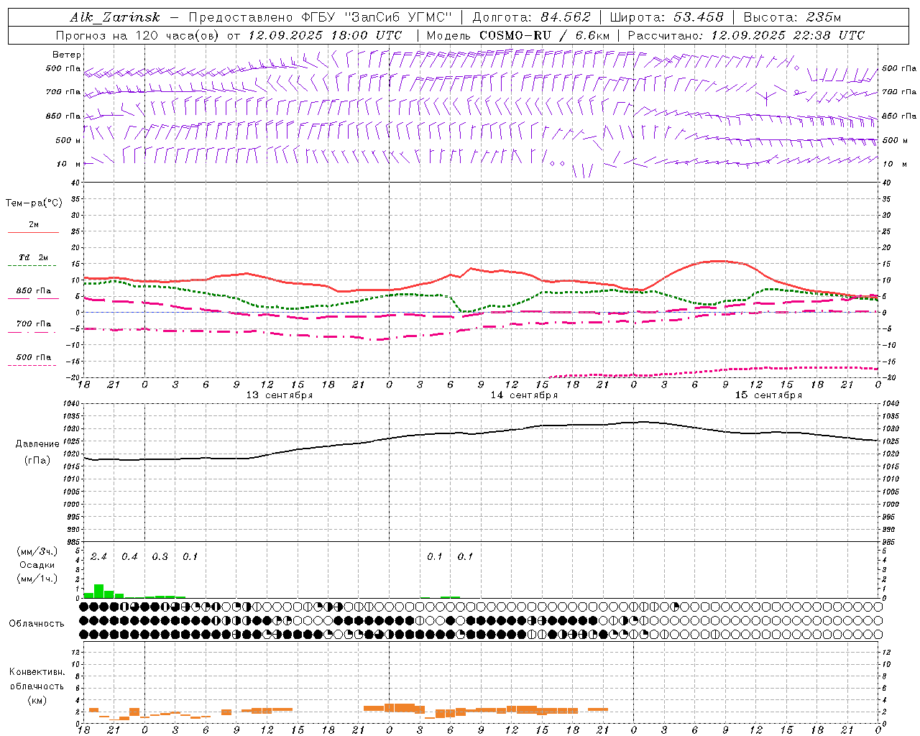Click the Давление pressure panel label
The width and height of the screenshot is (920, 736).
(37, 443)
